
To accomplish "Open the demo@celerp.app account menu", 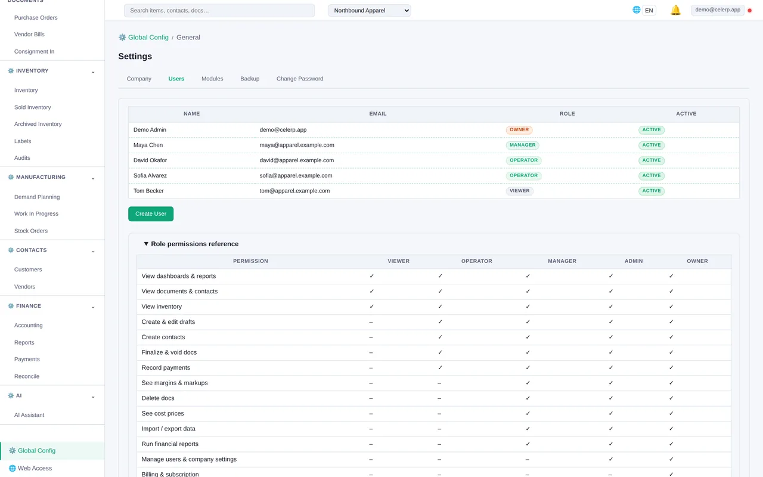I will (x=718, y=10).
